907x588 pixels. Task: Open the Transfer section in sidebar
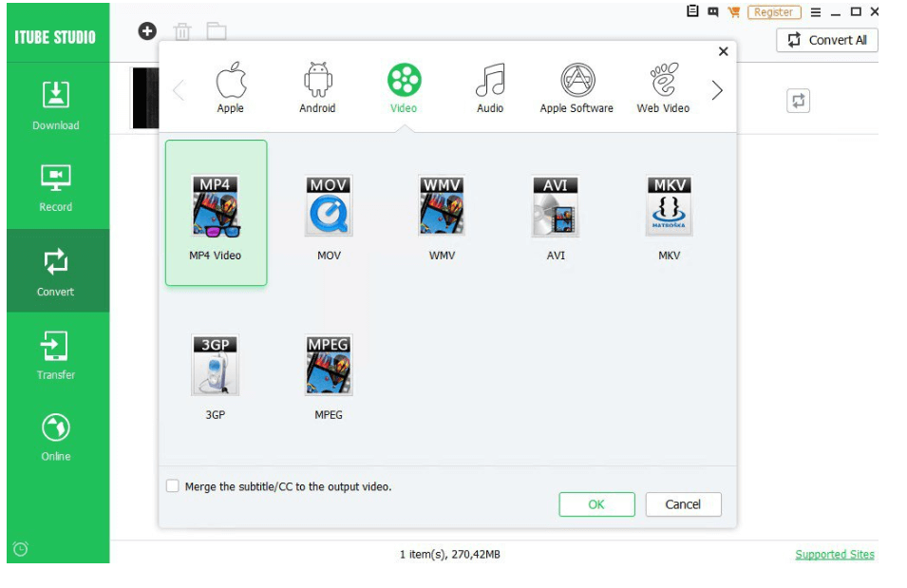coord(55,354)
